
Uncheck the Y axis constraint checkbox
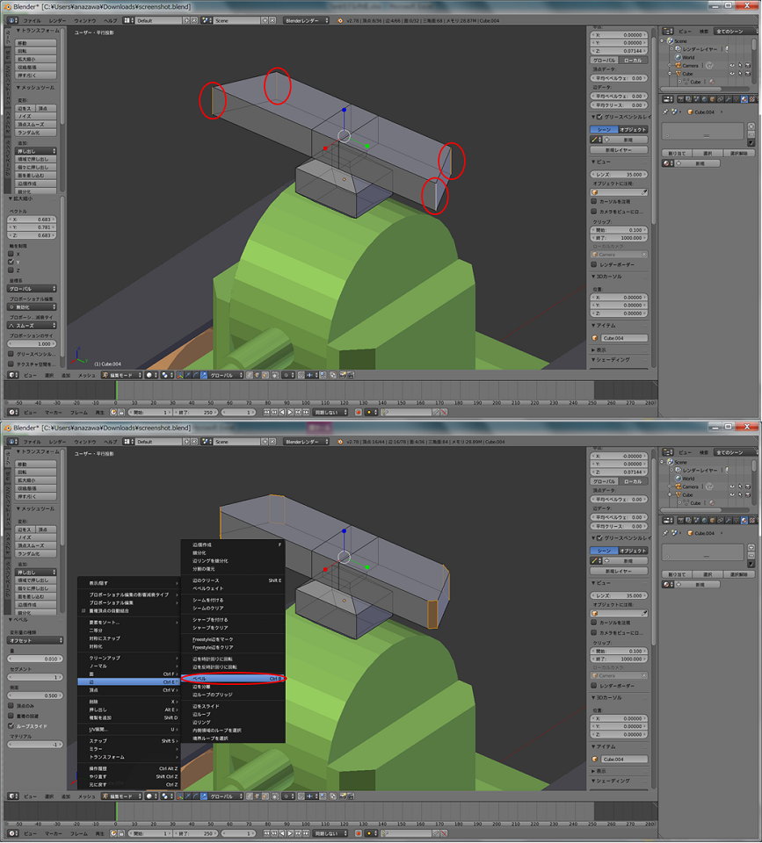point(11,262)
